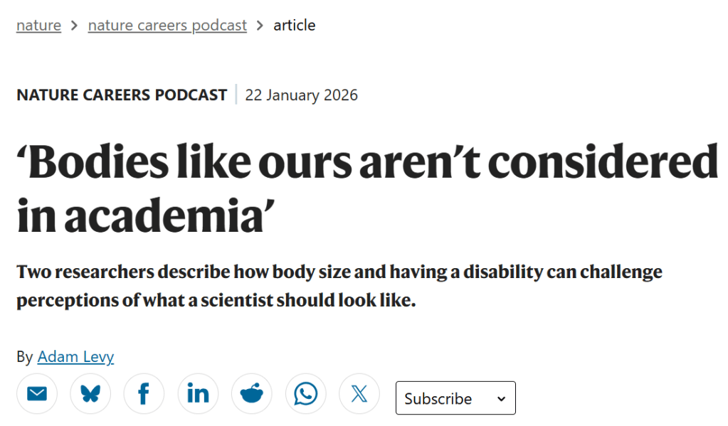
Task: Click the 'article' breadcrumb item
Action: click(x=295, y=26)
